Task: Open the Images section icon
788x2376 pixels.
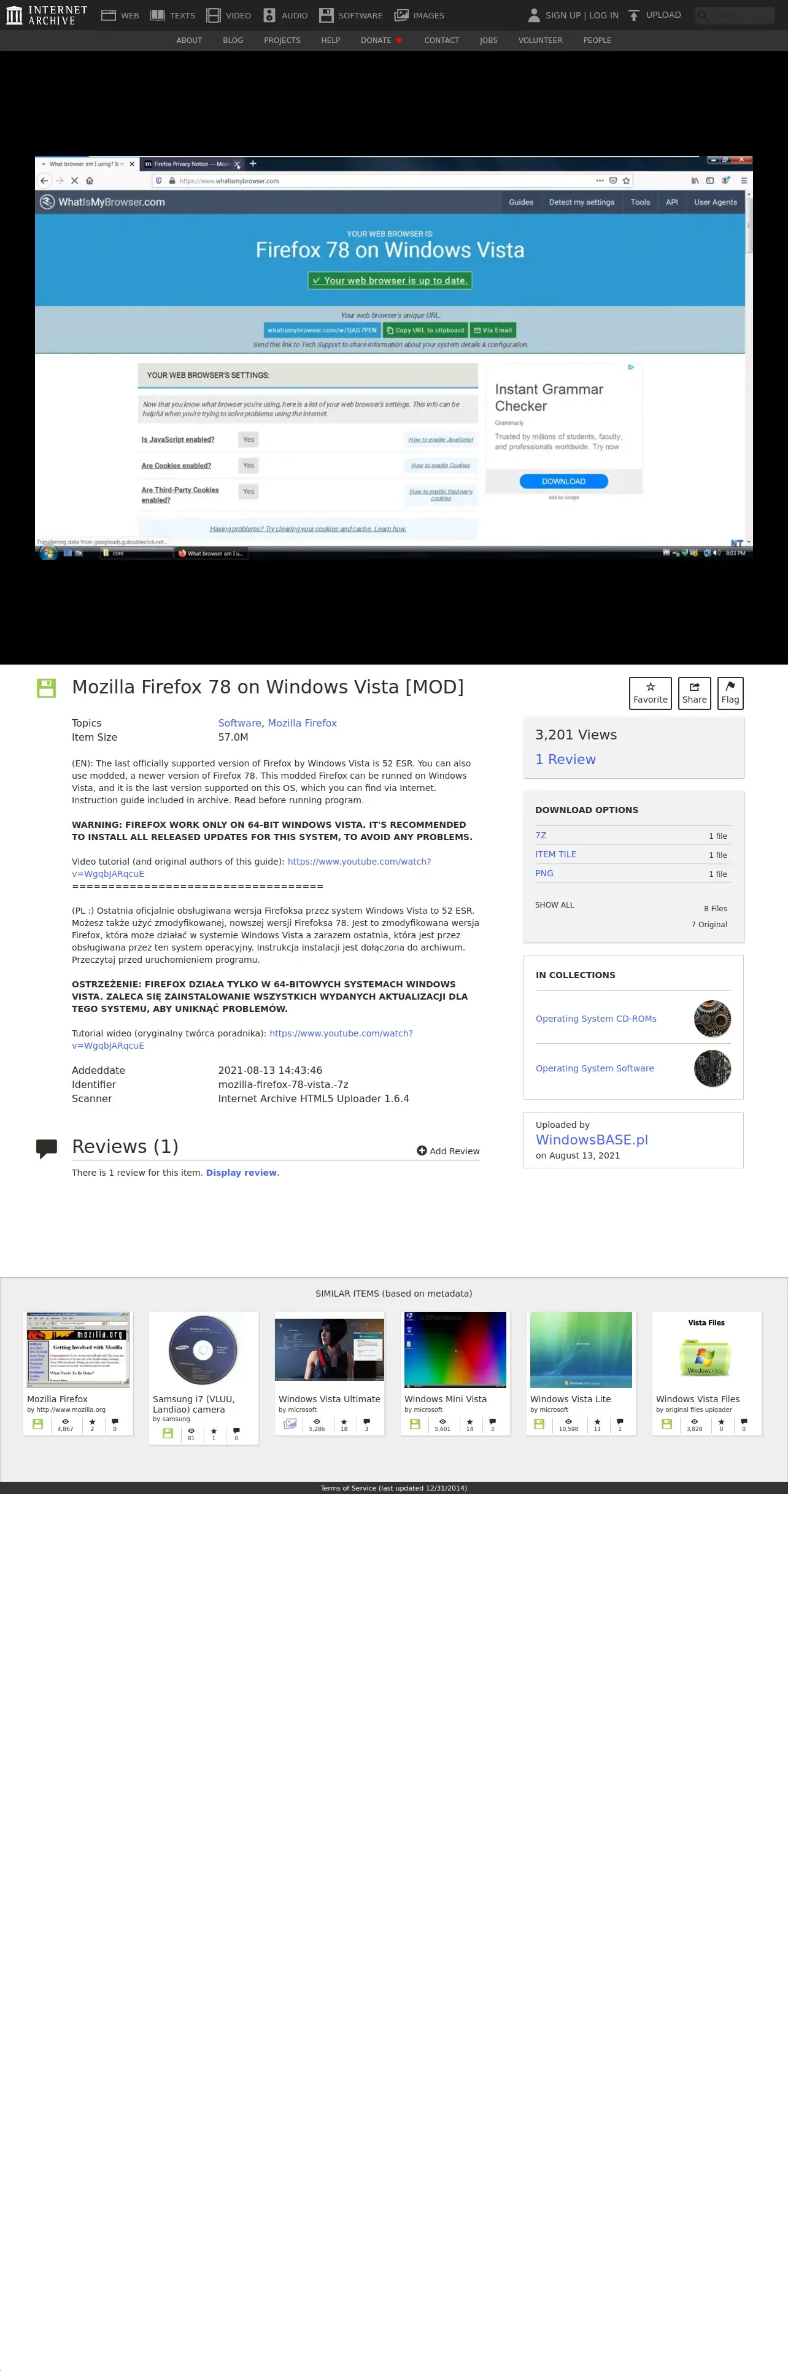Action: click(x=401, y=16)
